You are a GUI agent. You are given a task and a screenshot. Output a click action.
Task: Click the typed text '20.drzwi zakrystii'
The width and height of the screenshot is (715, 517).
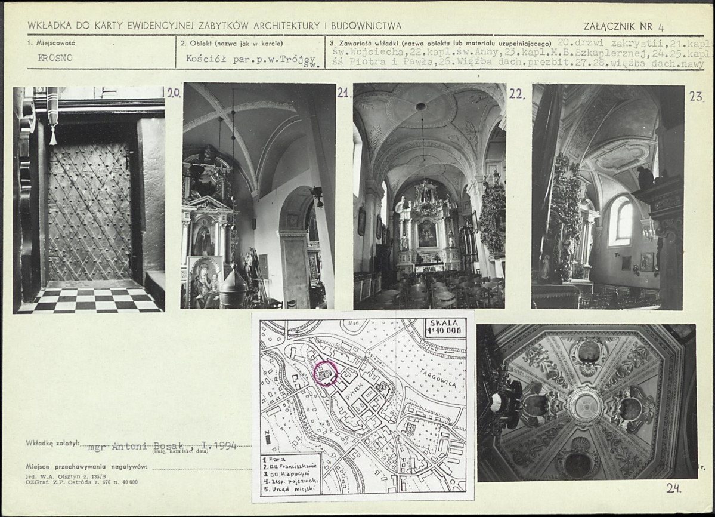click(x=612, y=44)
